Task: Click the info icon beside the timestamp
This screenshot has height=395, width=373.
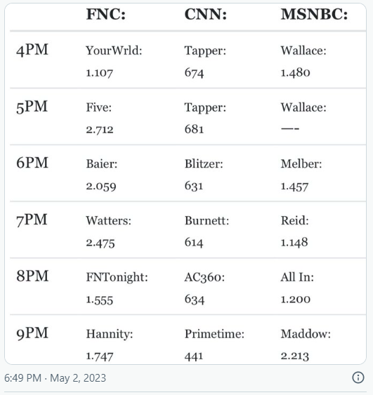Action: [358, 377]
